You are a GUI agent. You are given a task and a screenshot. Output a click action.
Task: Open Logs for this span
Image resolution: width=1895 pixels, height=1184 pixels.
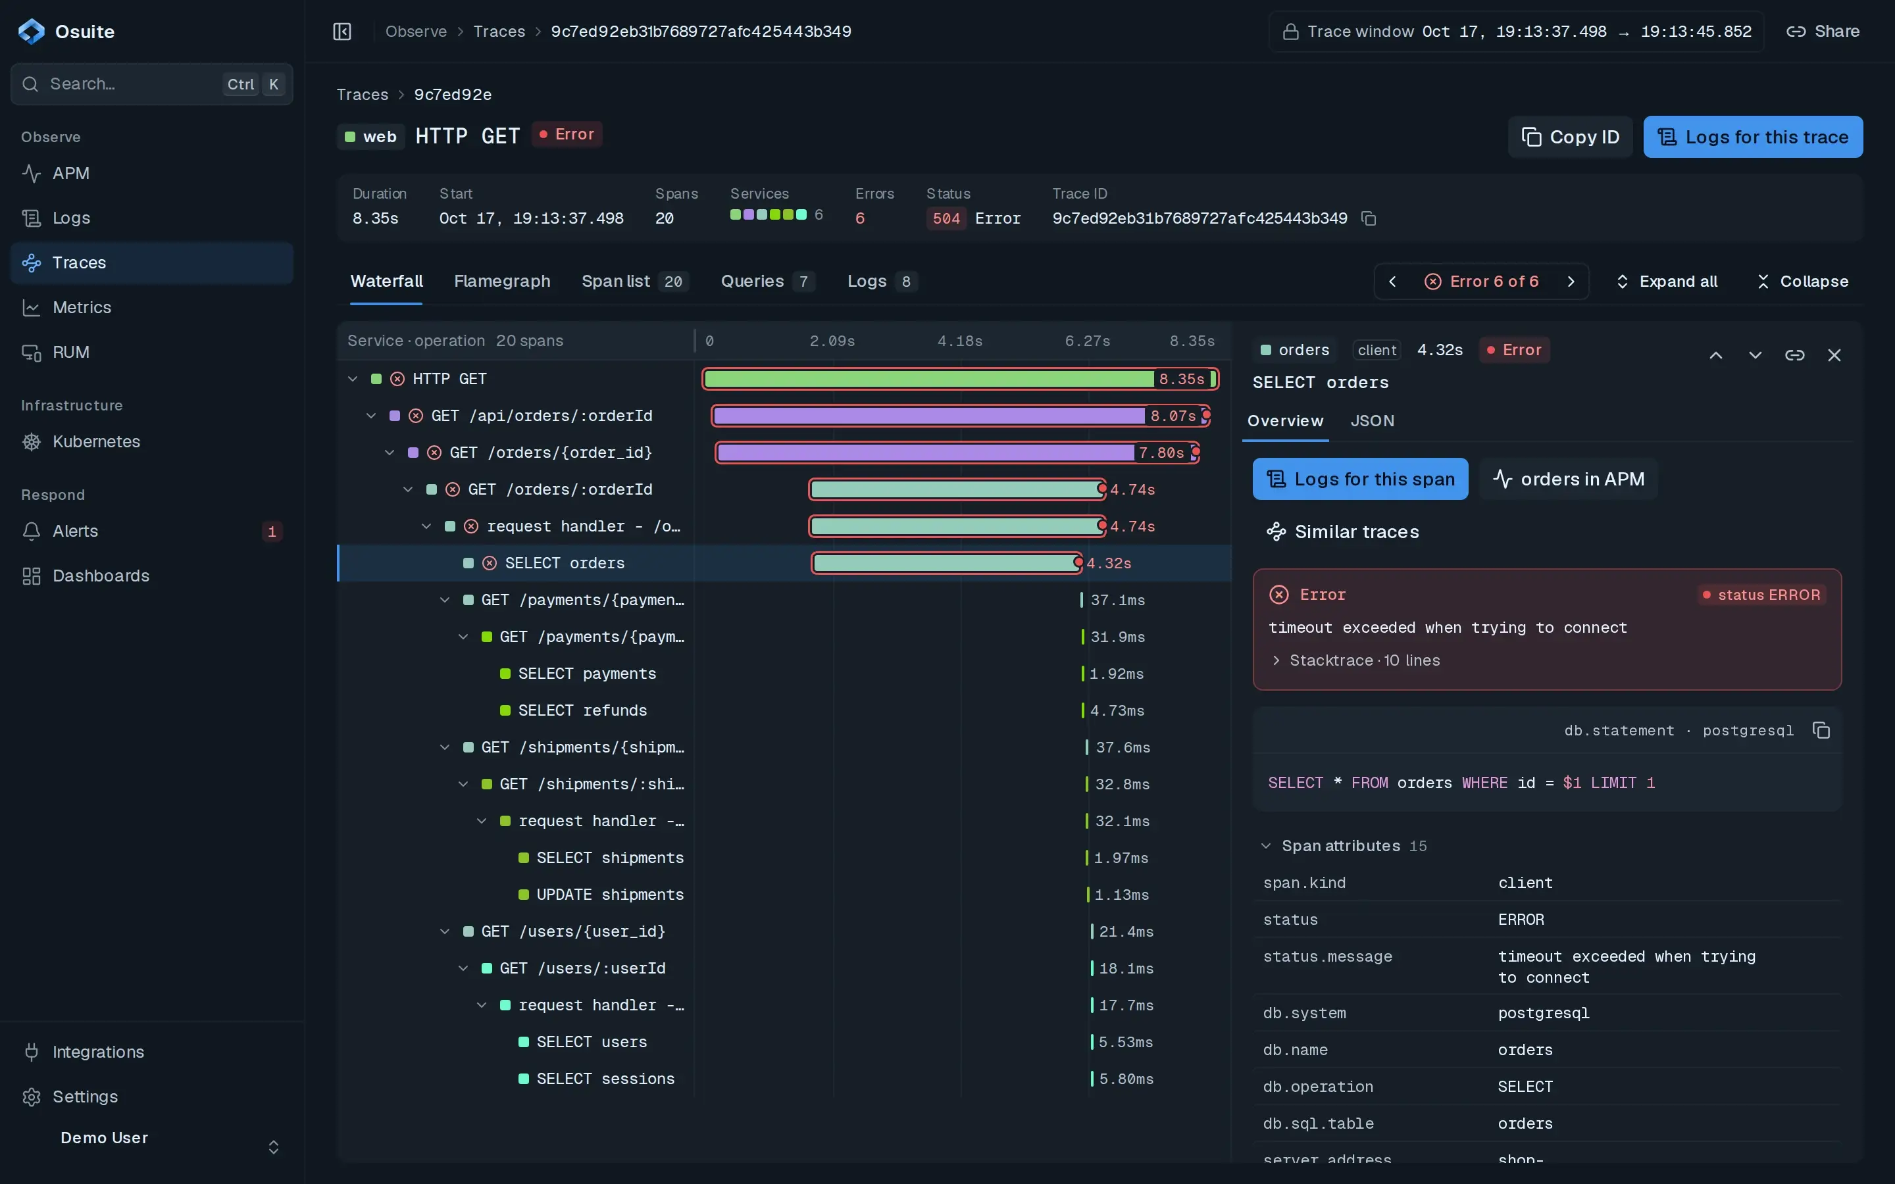[x=1360, y=480]
